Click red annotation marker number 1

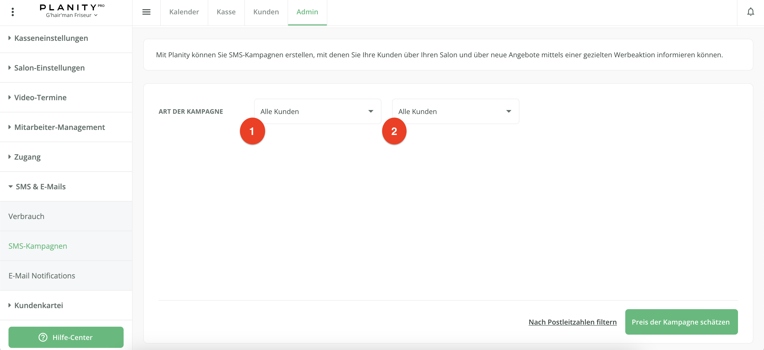(x=252, y=131)
